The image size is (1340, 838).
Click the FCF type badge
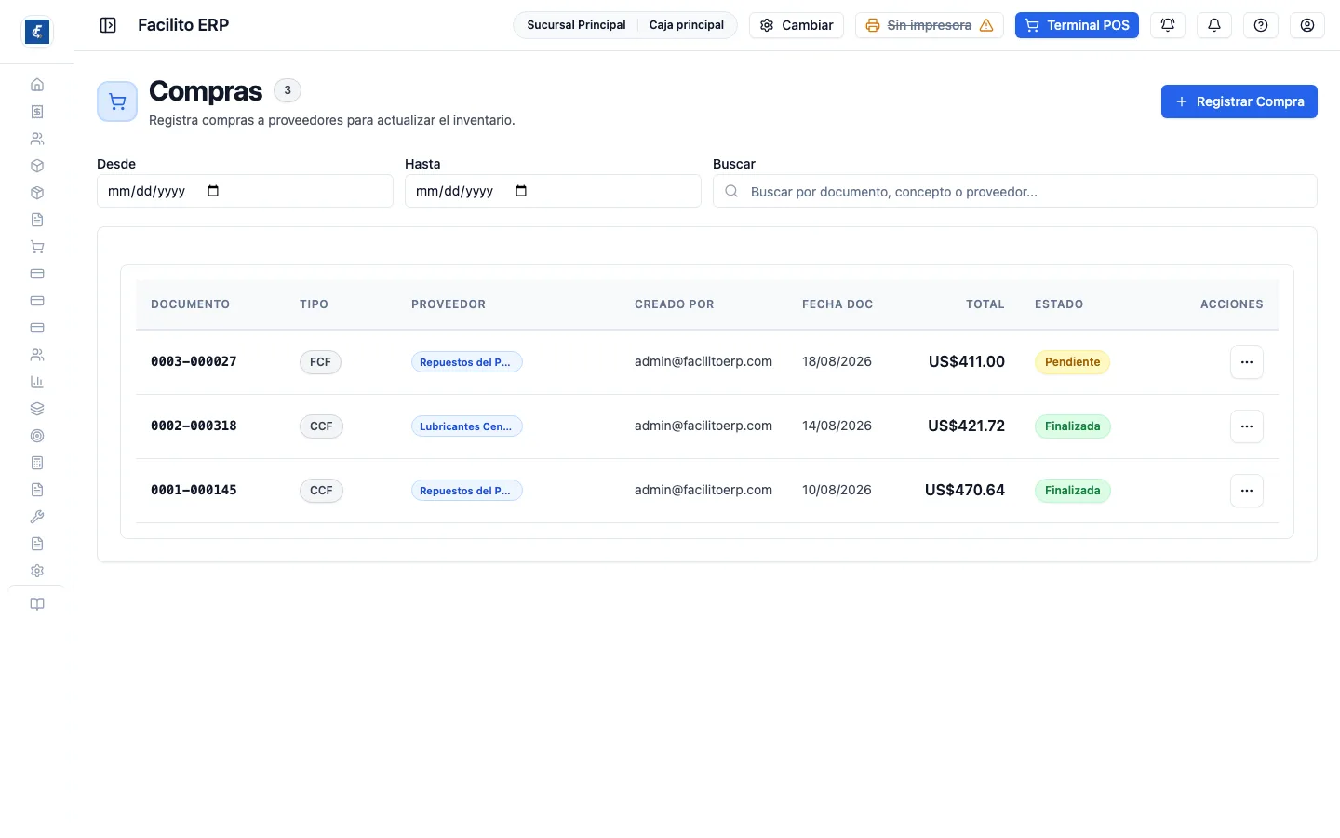[320, 362]
